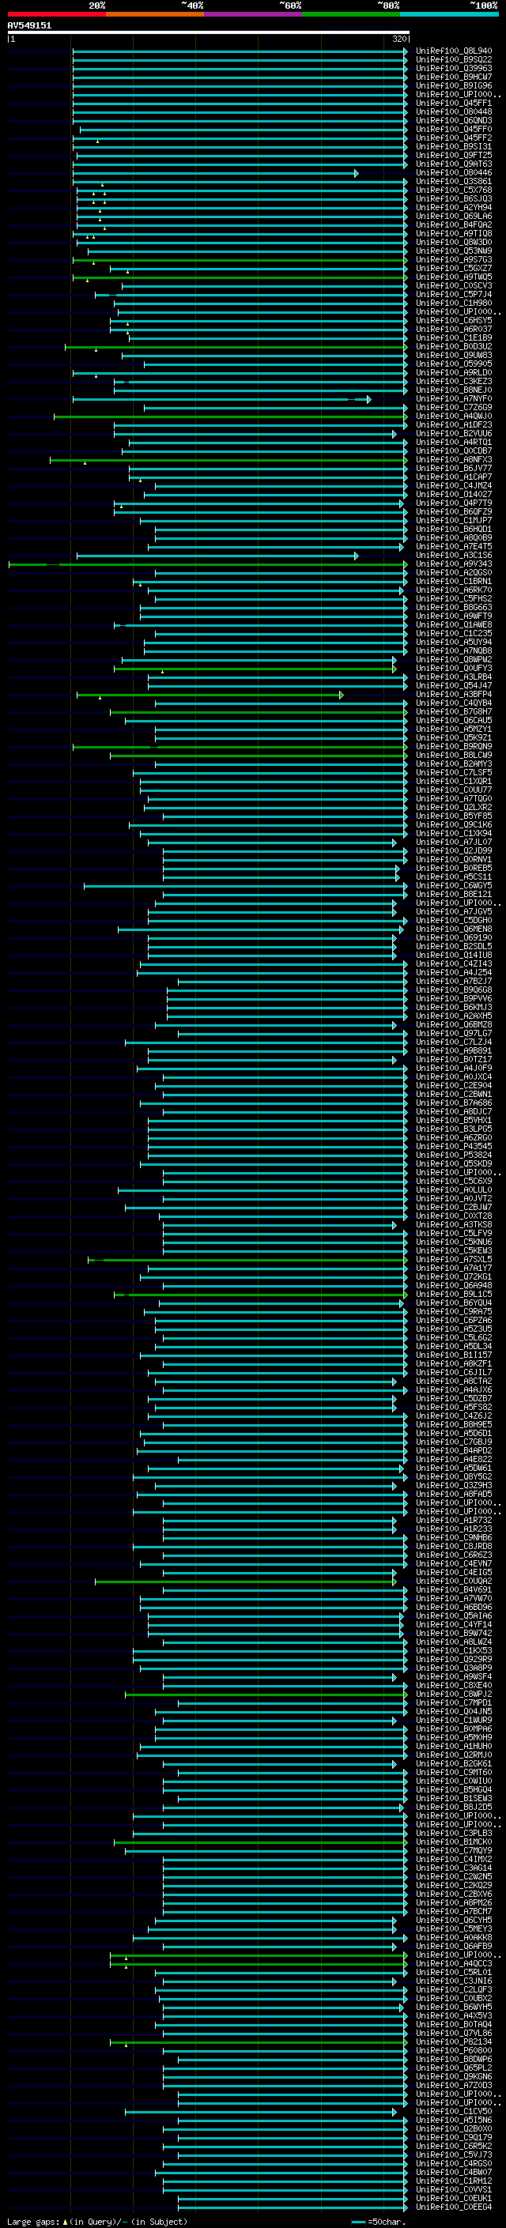Select hit label UniRef100_B4FQA2

point(454,225)
